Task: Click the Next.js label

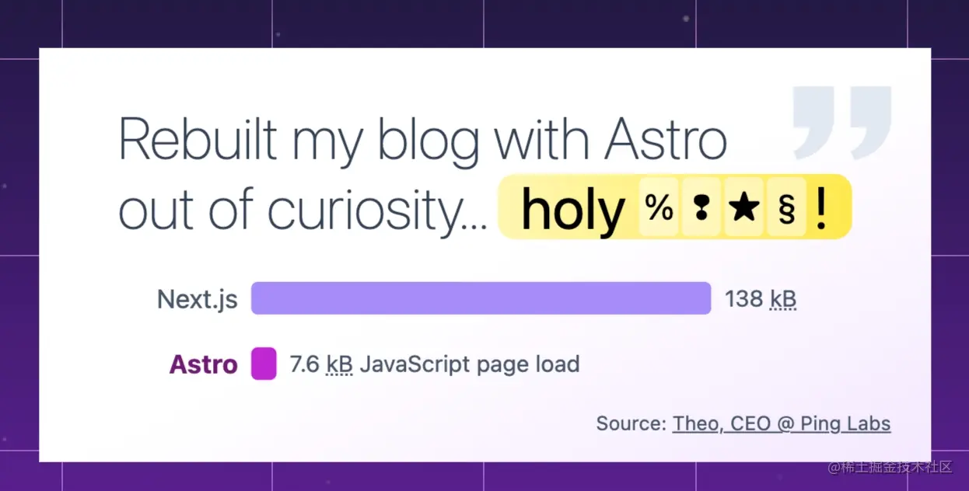Action: (x=198, y=299)
